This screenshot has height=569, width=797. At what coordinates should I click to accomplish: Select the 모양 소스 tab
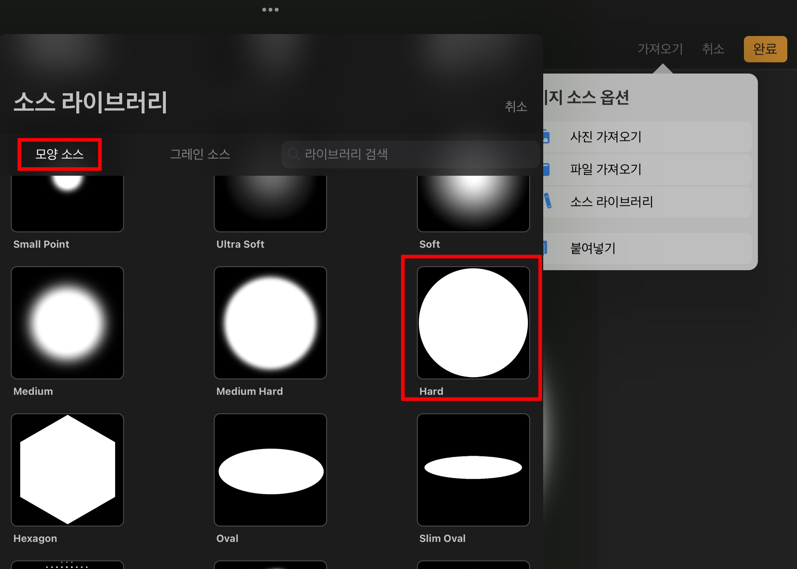[59, 154]
